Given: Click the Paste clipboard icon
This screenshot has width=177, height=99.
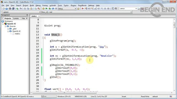Looking at the screenshot, I should tap(31, 9).
